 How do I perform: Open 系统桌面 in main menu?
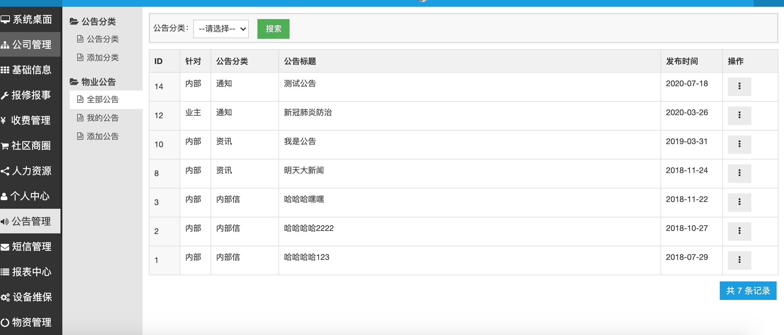coord(30,19)
